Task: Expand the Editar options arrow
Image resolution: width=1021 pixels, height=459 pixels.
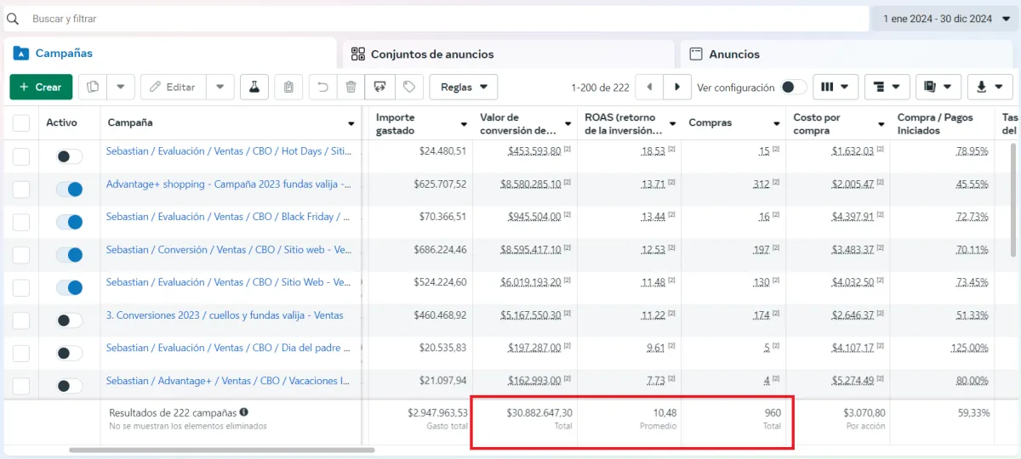Action: pyautogui.click(x=220, y=87)
